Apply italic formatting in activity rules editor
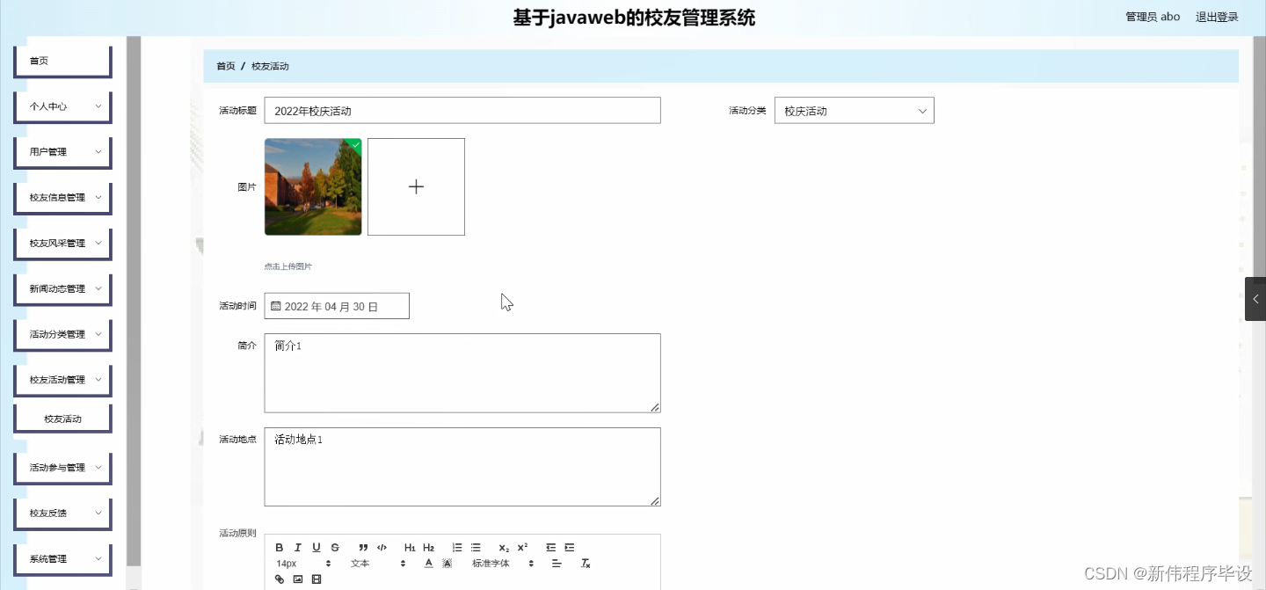 [297, 547]
